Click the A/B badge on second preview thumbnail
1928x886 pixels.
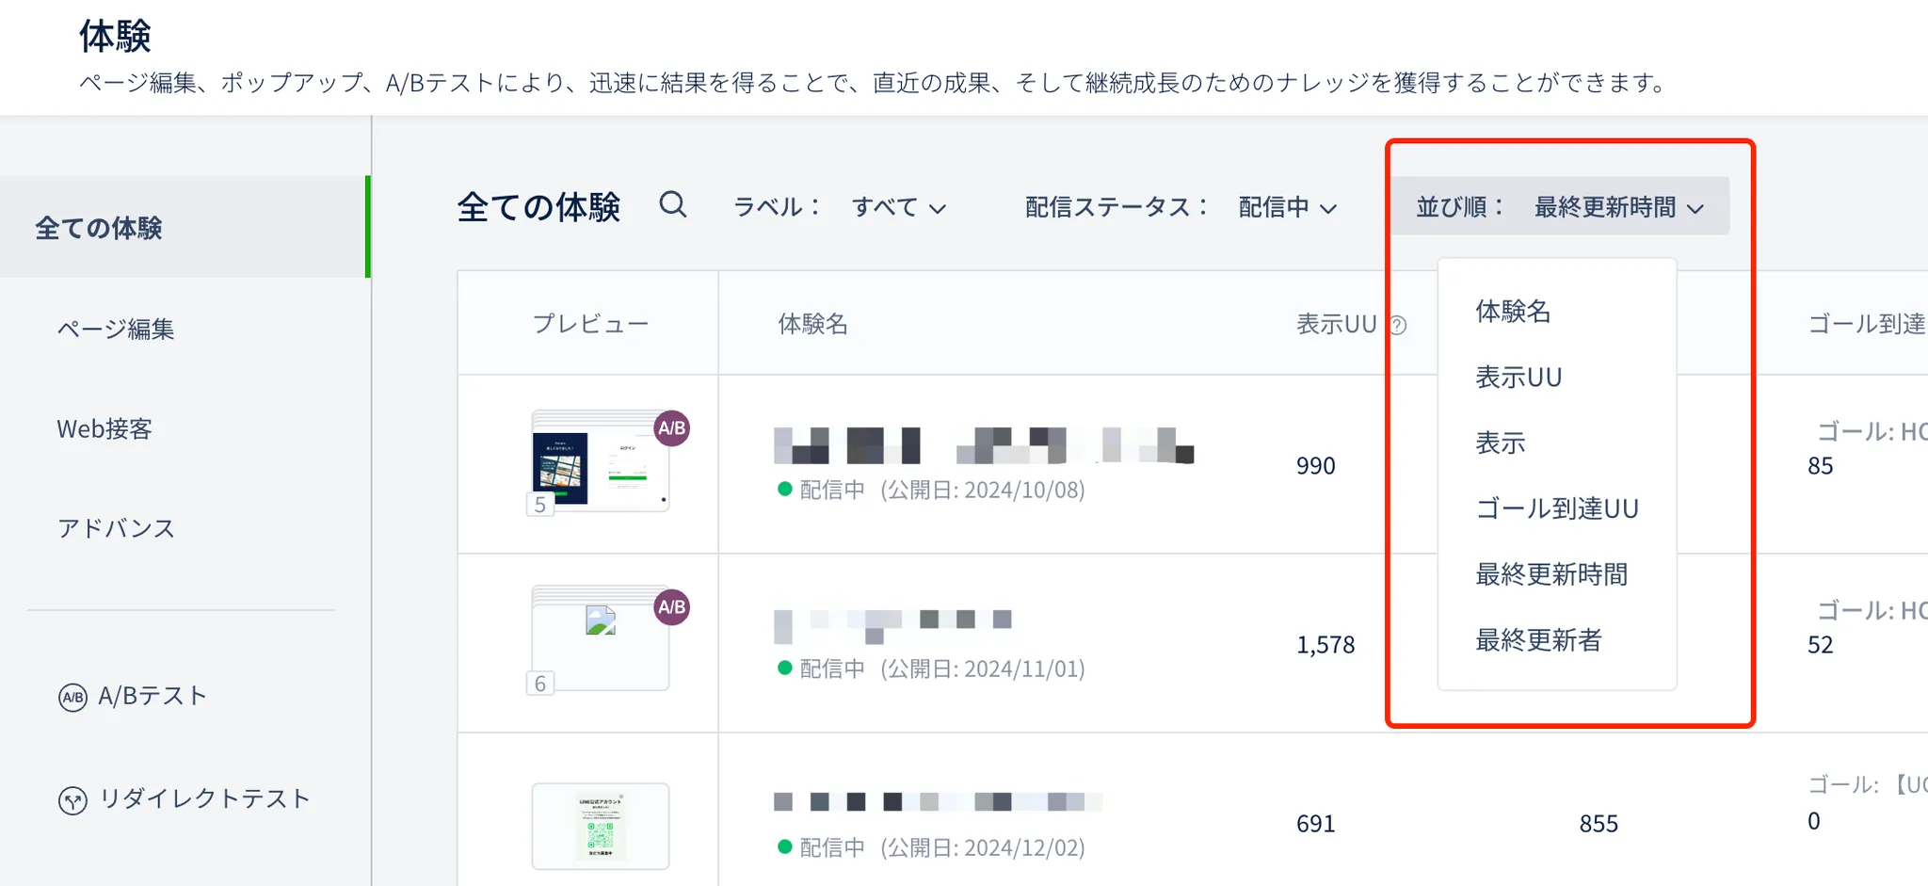click(x=671, y=607)
